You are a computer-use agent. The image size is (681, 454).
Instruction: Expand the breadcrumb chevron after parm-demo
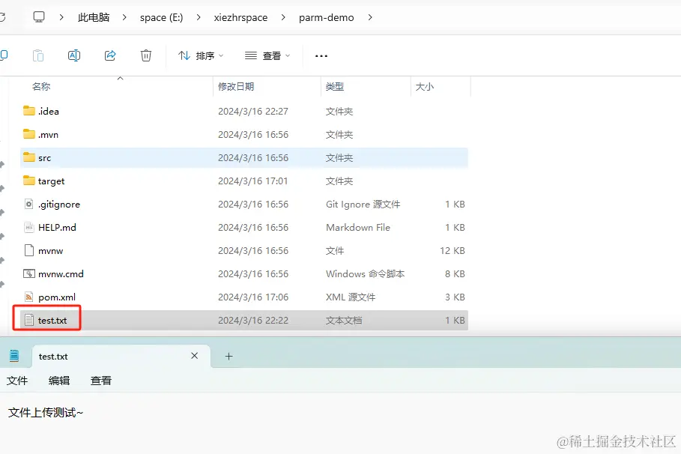[x=369, y=16]
